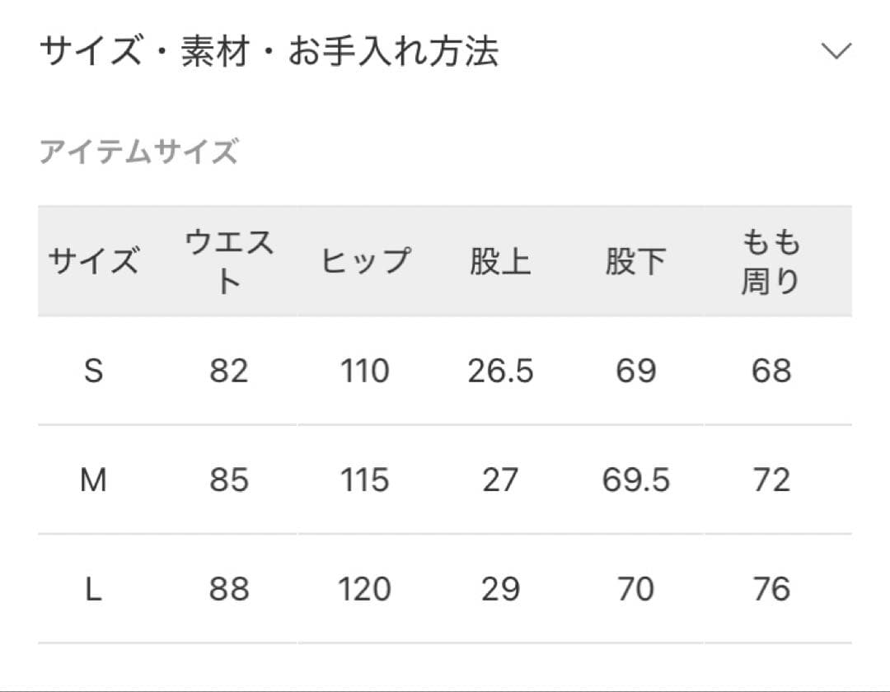Click the ヒップ column header

tap(365, 259)
